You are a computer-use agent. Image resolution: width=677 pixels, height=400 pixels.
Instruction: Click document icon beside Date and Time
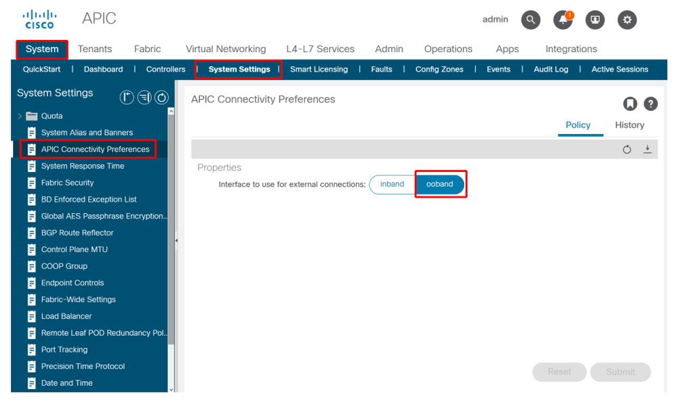[x=32, y=383]
